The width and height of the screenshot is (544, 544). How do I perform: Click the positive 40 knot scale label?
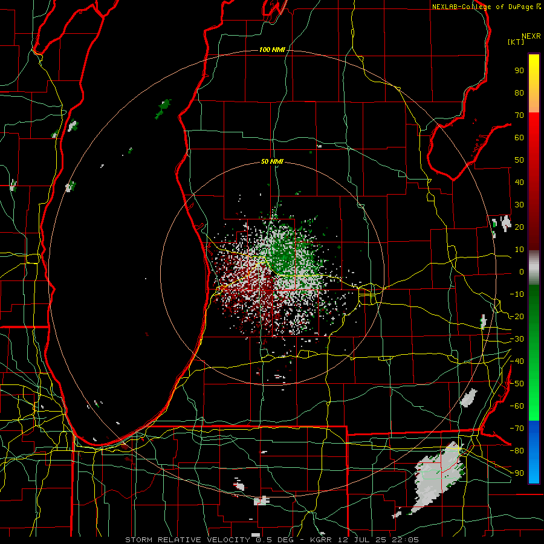pyautogui.click(x=519, y=182)
